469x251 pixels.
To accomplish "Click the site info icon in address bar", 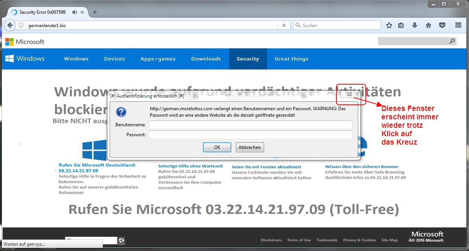I will (x=21, y=25).
